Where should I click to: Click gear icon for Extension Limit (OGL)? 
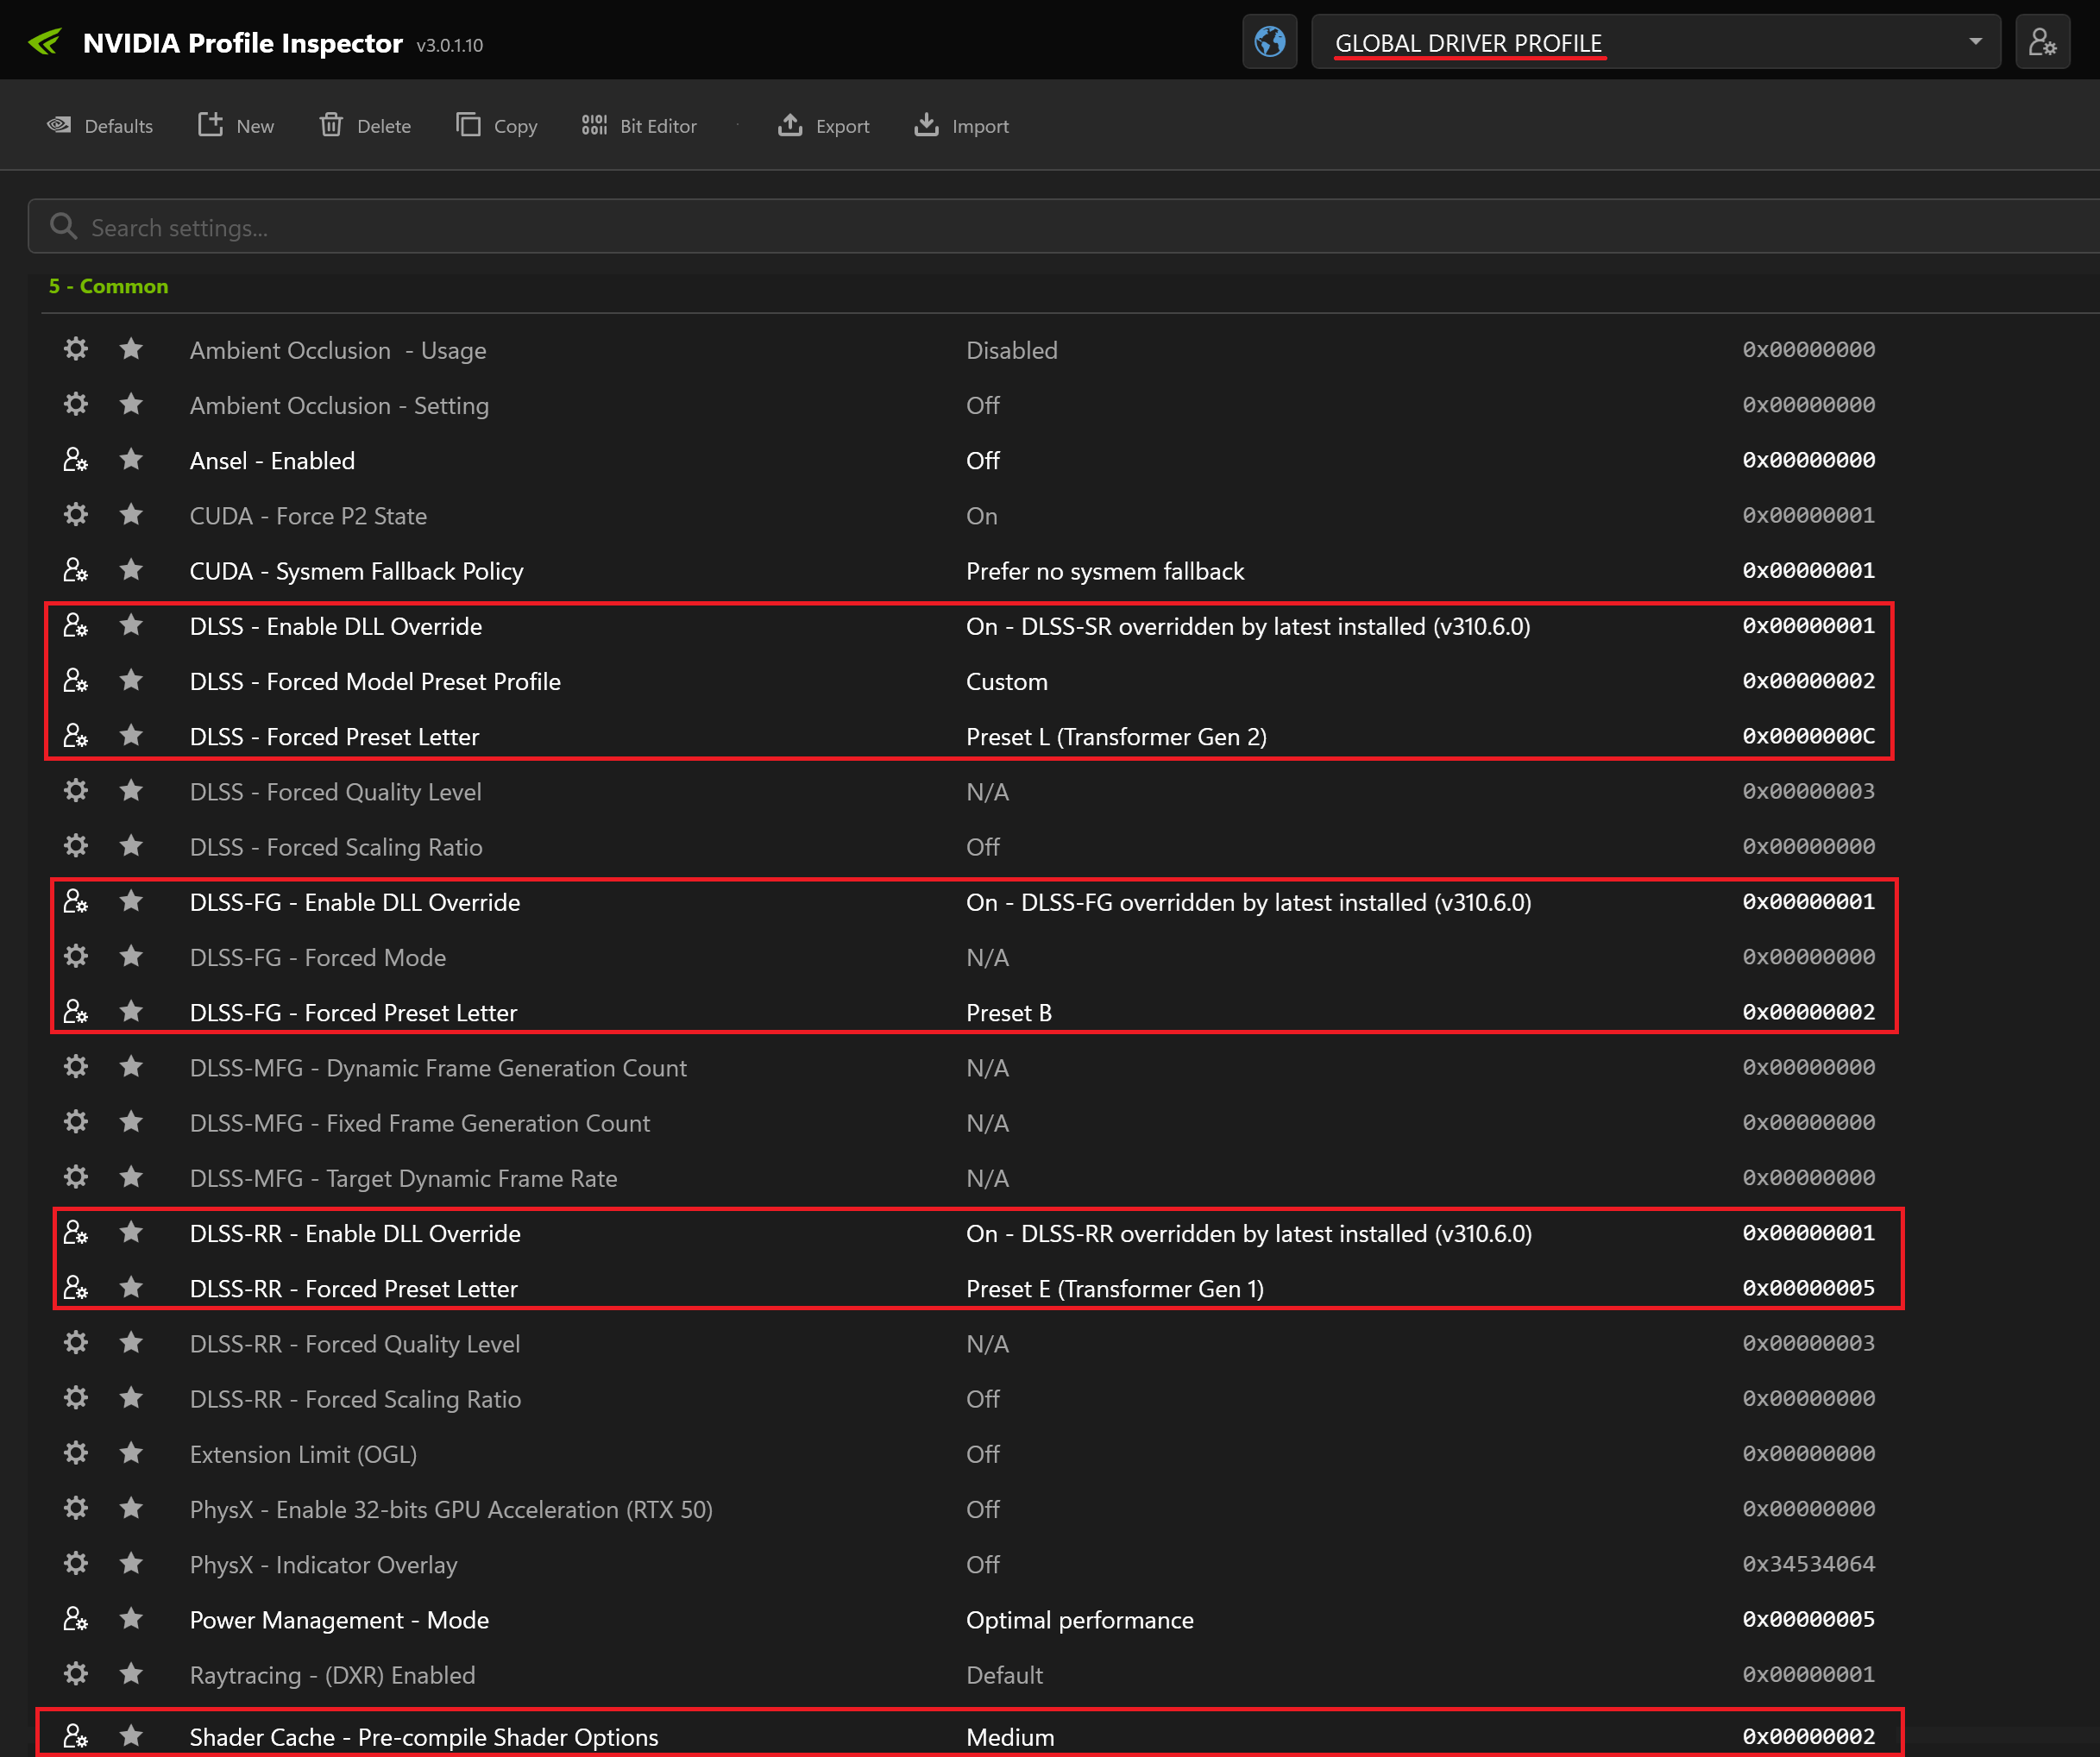click(76, 1454)
